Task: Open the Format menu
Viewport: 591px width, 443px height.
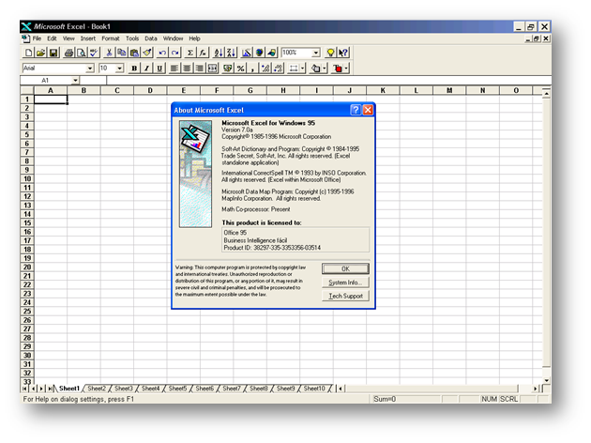Action: (x=111, y=38)
